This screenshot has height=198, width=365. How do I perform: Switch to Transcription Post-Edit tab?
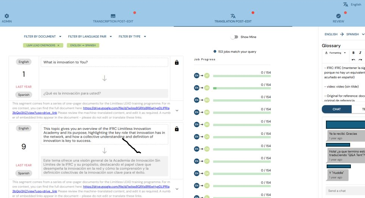(x=113, y=19)
